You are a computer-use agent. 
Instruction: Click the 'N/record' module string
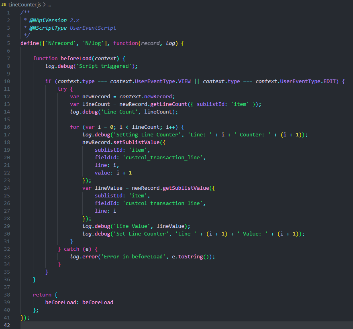[x=61, y=43]
